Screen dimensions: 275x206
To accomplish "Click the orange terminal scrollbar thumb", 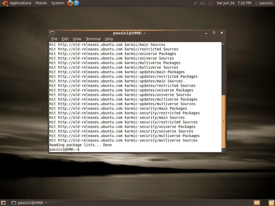I will 223,122.
